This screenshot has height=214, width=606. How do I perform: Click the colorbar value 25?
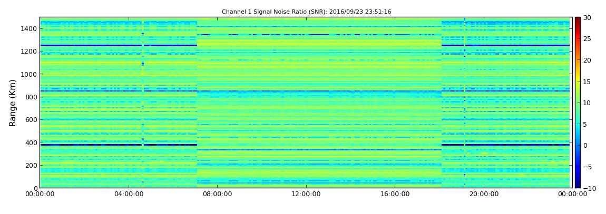coord(587,38)
